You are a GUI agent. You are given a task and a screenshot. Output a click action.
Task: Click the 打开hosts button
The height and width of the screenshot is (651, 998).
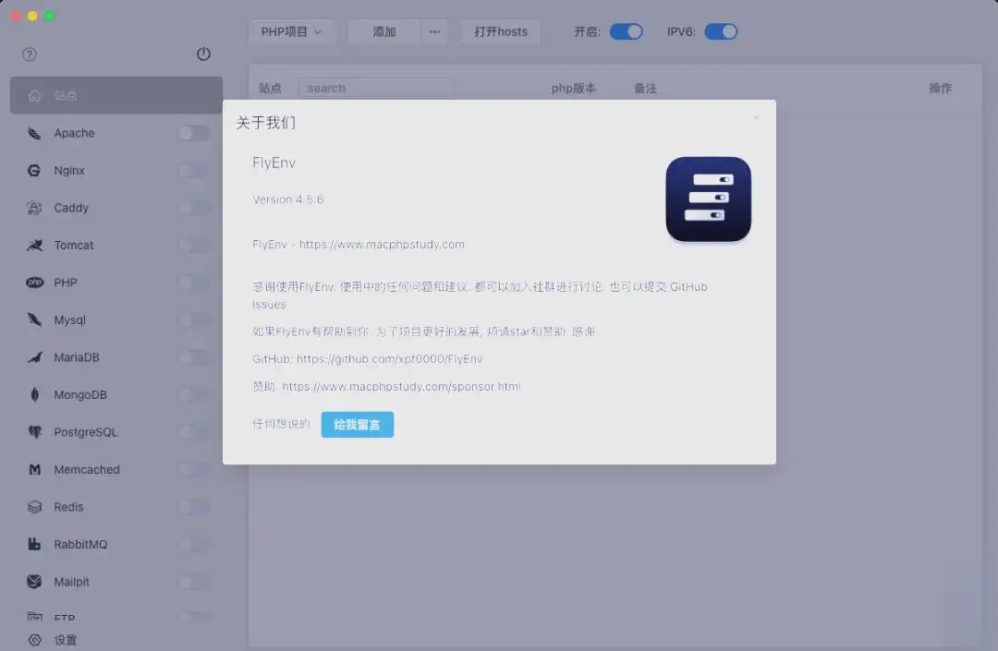[501, 31]
